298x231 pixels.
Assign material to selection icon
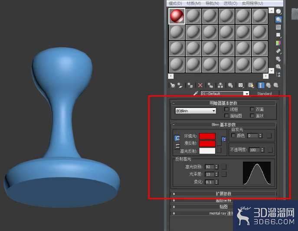tap(190, 85)
